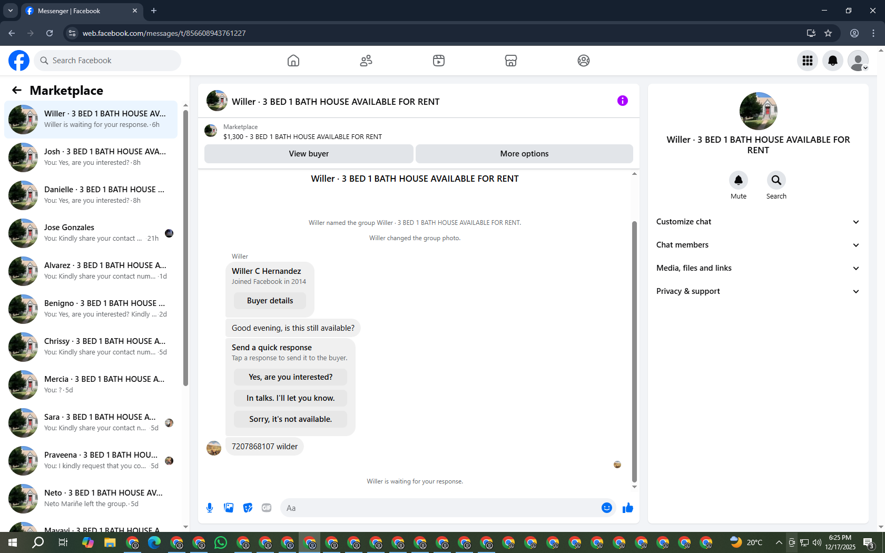Choose a sticker icon
Viewport: 885px width, 553px height.
click(248, 508)
